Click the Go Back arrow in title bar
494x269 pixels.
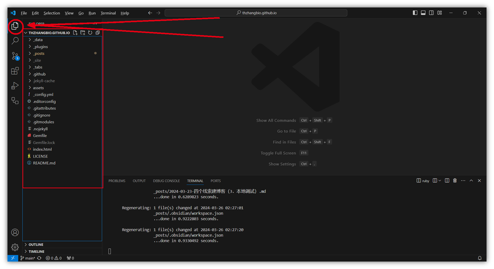tap(150, 13)
